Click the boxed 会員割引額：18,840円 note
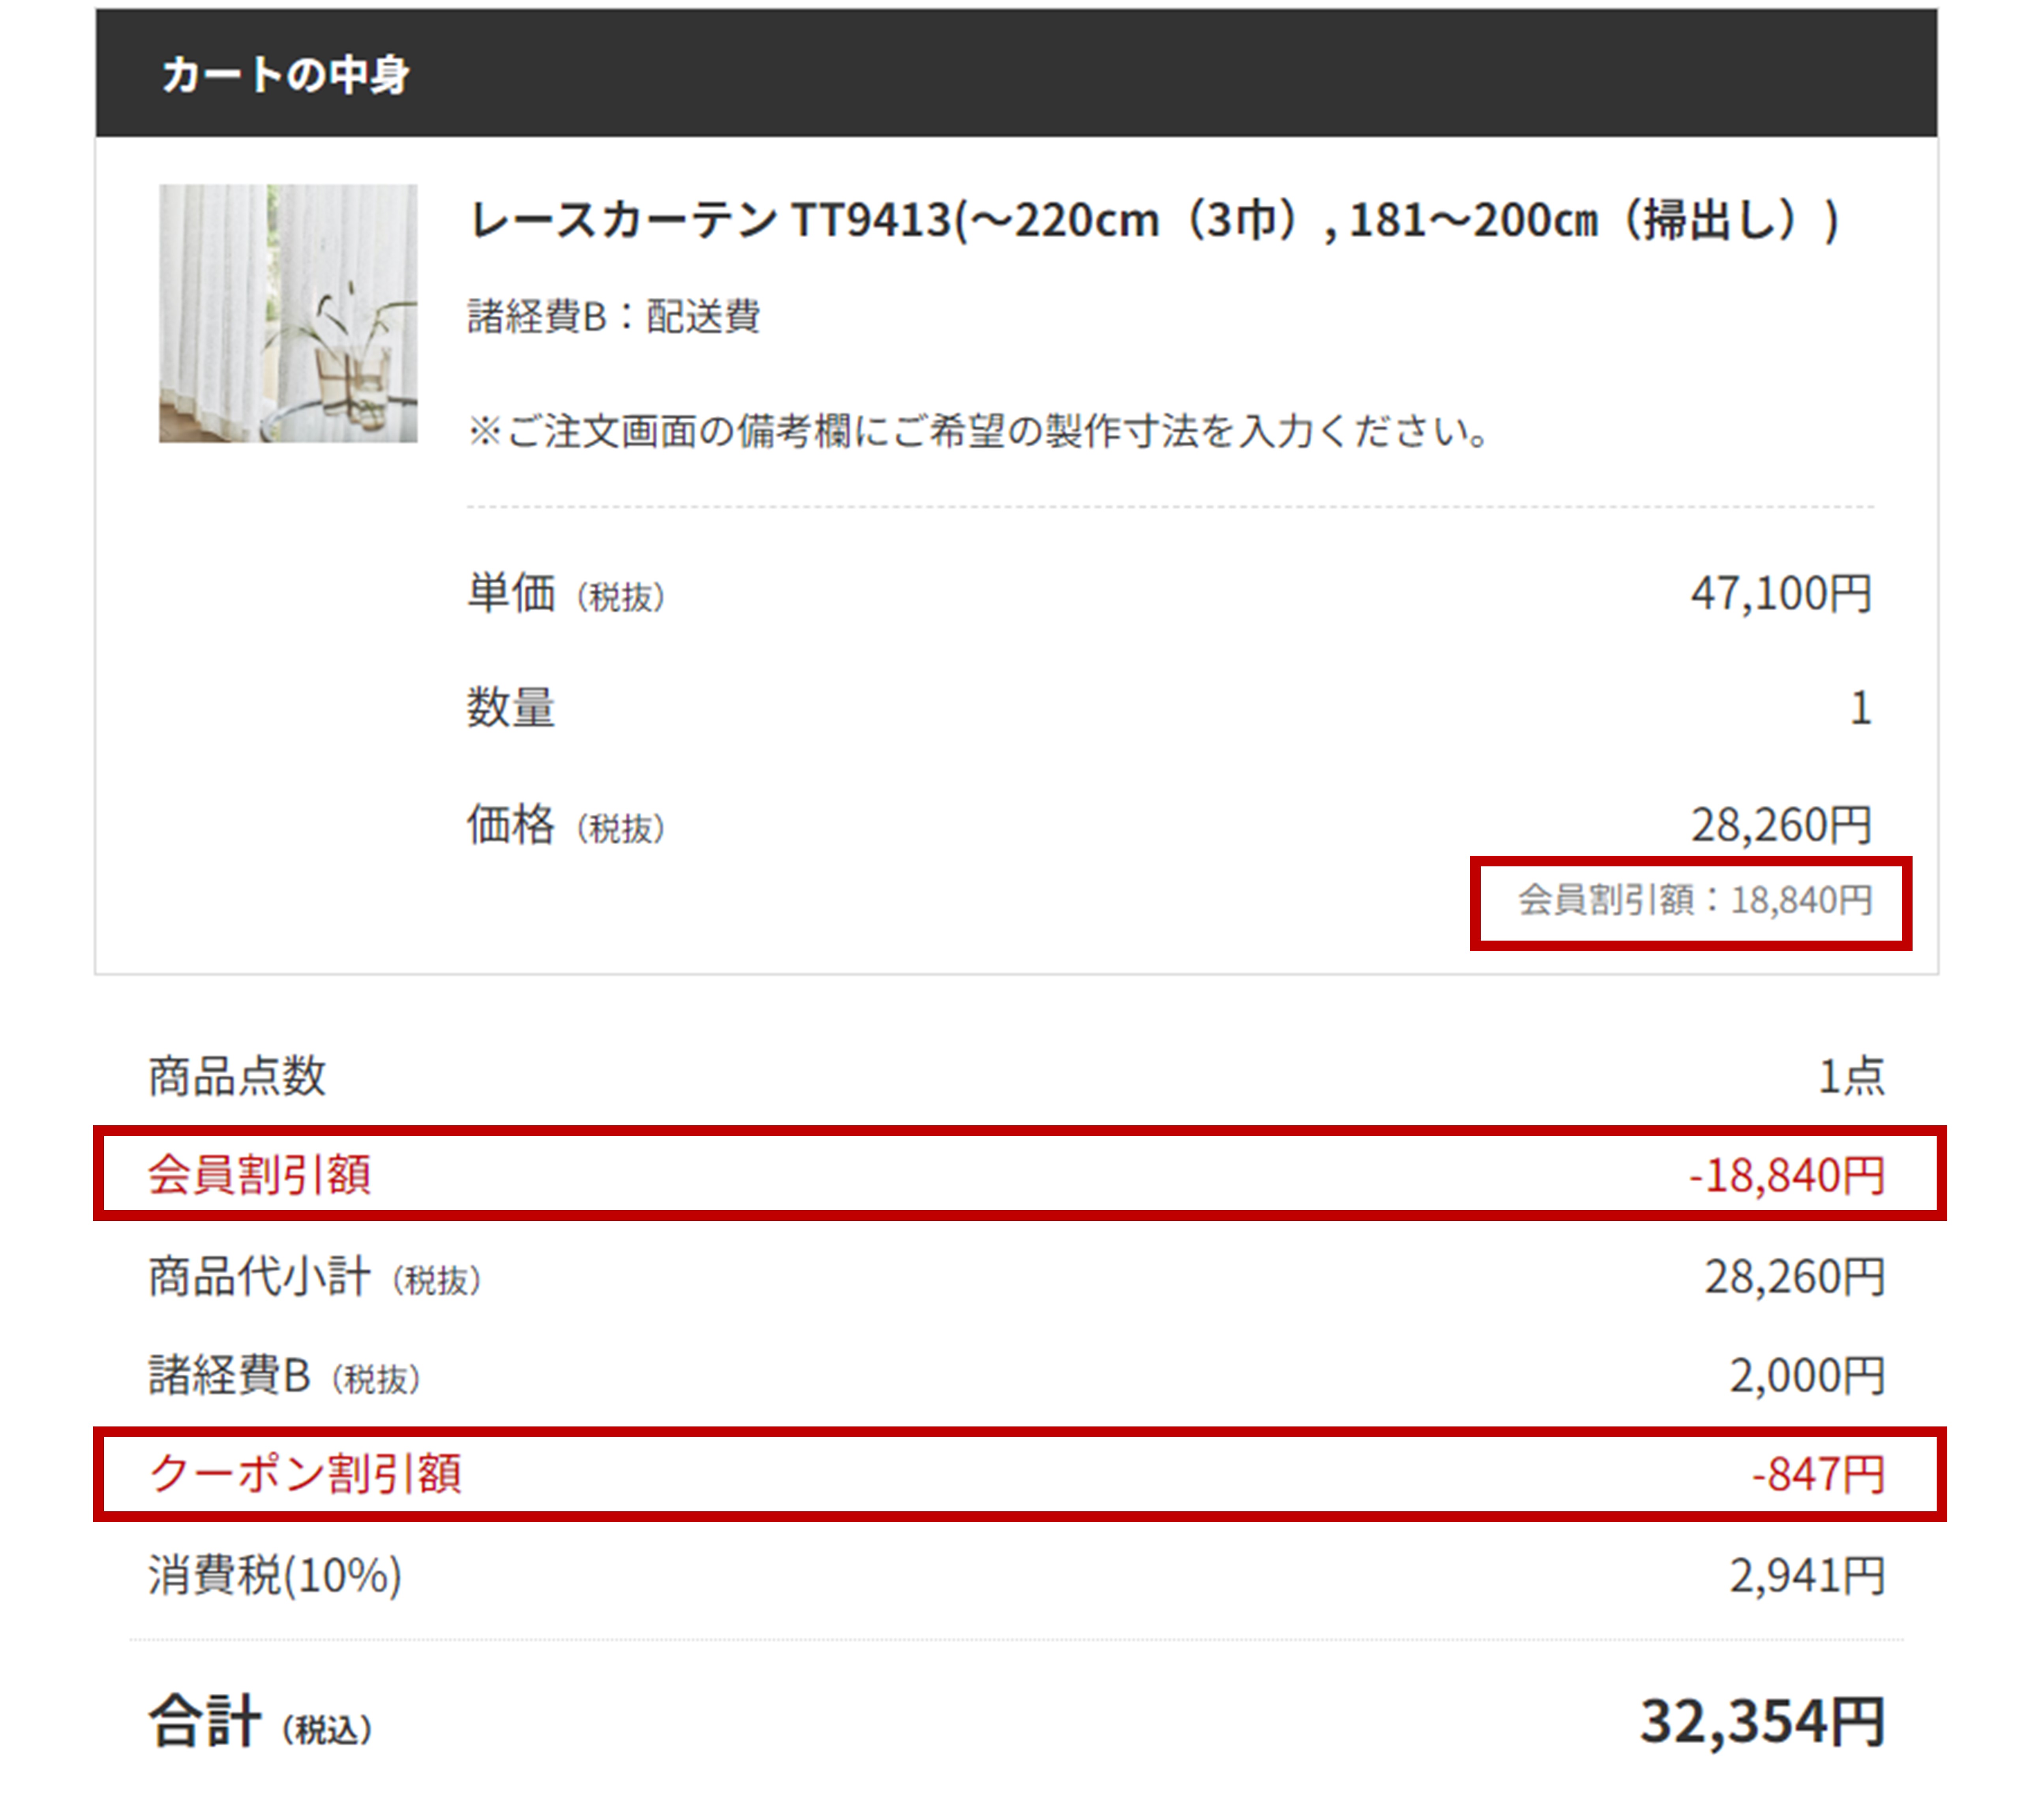Viewport: 2029px width, 1820px height. click(1691, 902)
